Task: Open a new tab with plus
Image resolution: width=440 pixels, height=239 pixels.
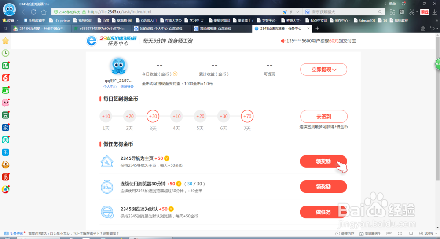Action: point(317,28)
